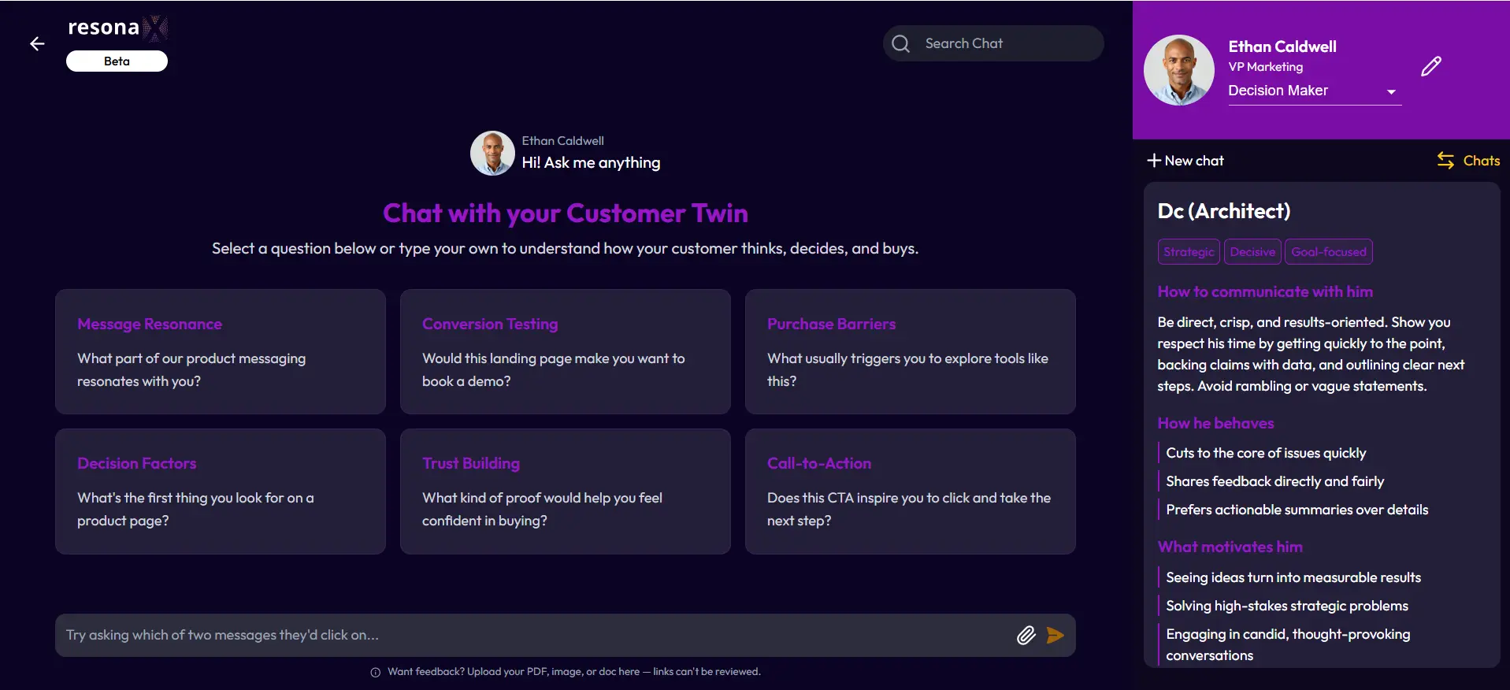Select the Call-to-Action question card

pyautogui.click(x=911, y=492)
